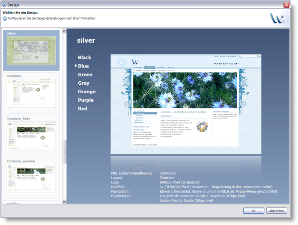Choose the Purple color variant
This screenshot has height=225, width=298.
pos(86,100)
